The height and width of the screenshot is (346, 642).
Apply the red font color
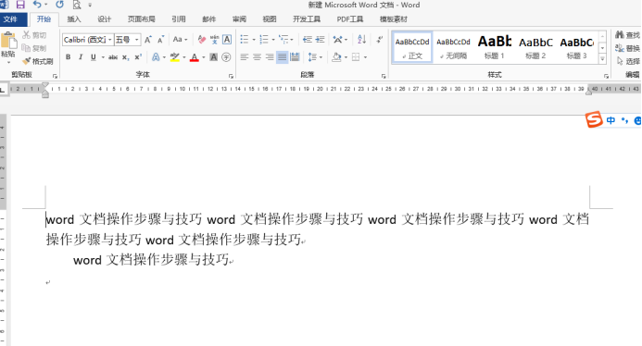tap(194, 57)
